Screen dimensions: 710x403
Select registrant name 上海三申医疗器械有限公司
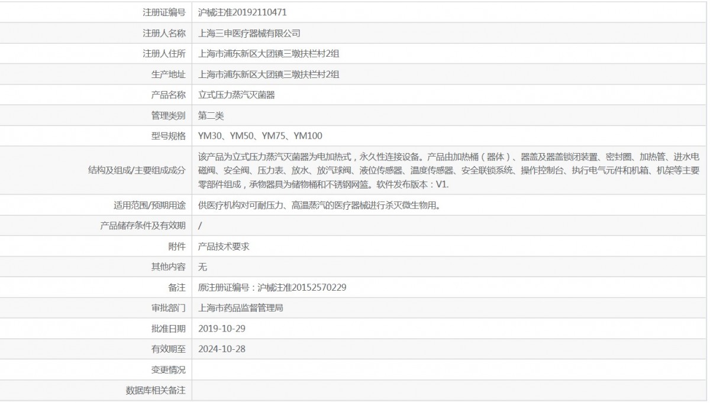(249, 33)
